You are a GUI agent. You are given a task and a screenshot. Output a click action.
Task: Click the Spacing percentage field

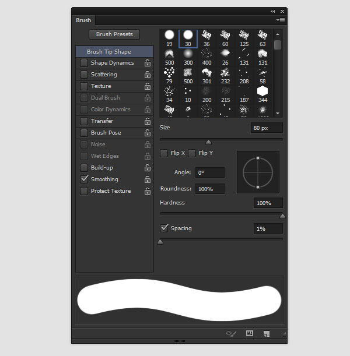coord(268,228)
